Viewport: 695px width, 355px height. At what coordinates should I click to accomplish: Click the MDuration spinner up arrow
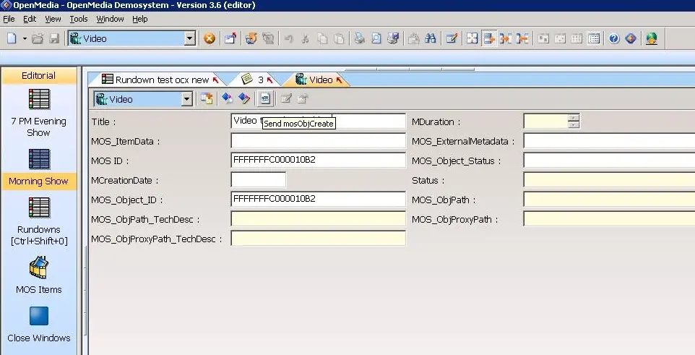(x=574, y=118)
